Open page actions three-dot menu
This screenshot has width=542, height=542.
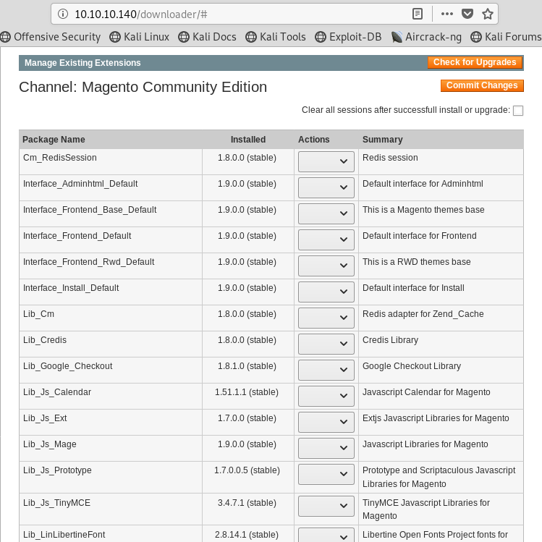point(447,14)
